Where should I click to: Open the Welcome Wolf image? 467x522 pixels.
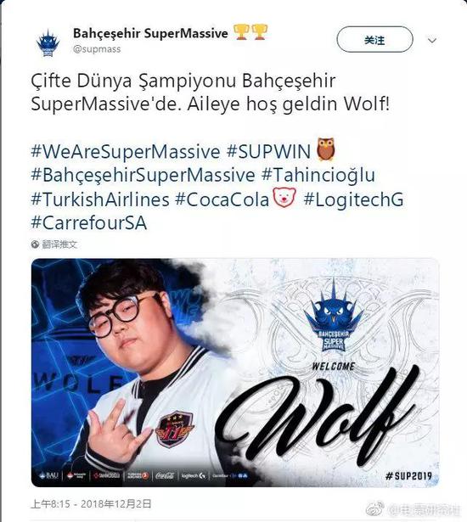click(235, 373)
